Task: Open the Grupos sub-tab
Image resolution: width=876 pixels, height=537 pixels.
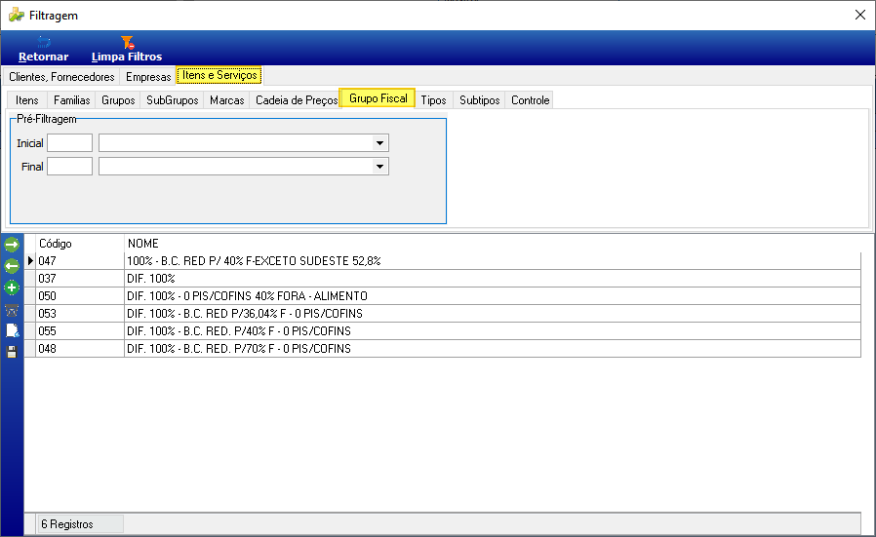Action: [118, 100]
